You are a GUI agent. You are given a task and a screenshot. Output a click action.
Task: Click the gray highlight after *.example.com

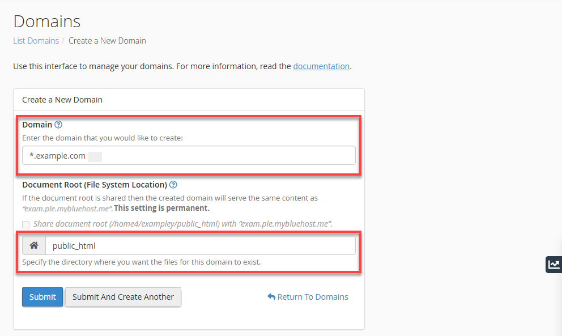[x=95, y=155]
